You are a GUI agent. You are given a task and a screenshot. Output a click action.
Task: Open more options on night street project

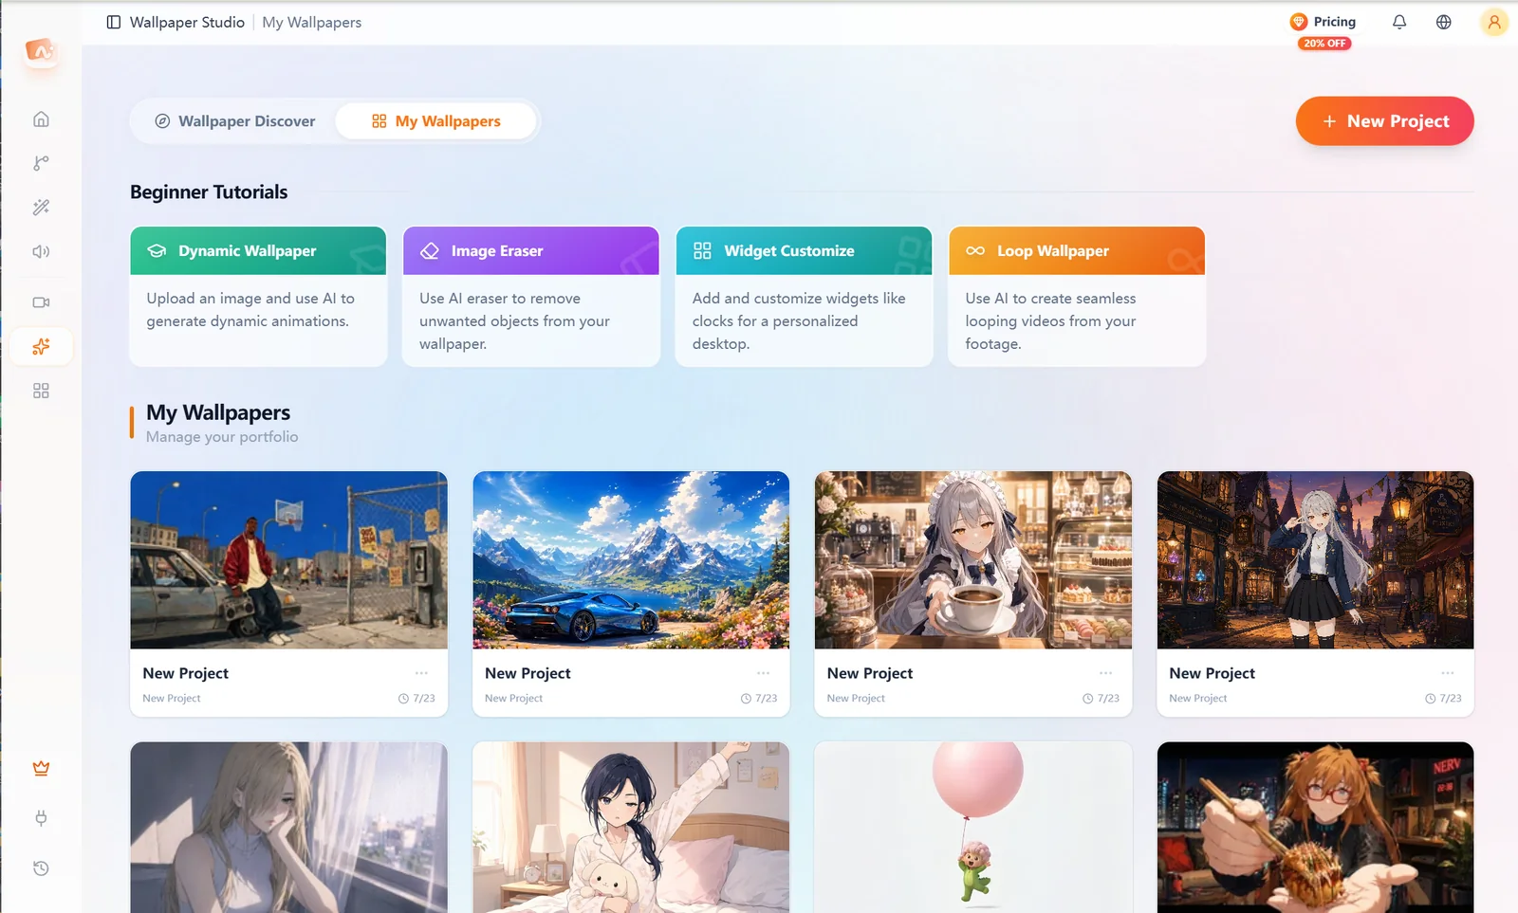pos(1448,673)
